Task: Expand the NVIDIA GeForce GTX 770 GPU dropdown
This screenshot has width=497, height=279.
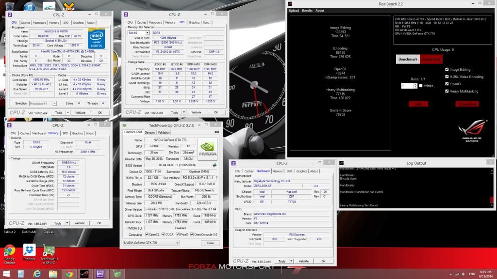Action: pos(150,243)
